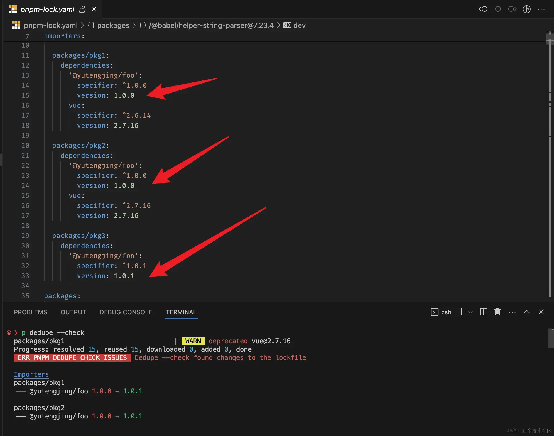Switch to the PROBLEMS panel tab

(31, 312)
